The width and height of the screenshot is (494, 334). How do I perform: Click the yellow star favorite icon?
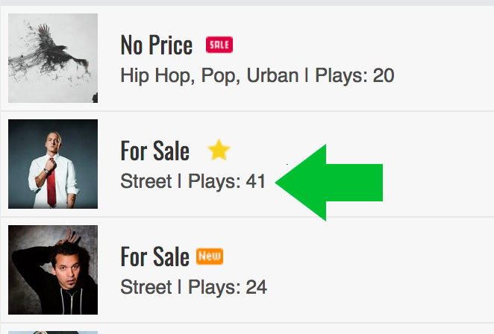point(219,151)
